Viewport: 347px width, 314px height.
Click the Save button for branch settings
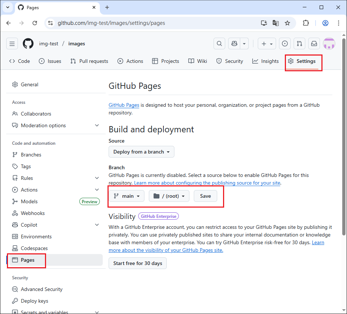(205, 196)
